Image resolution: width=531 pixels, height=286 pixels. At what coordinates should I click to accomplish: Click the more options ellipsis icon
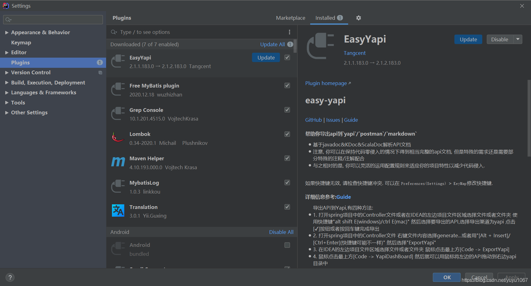(289, 32)
